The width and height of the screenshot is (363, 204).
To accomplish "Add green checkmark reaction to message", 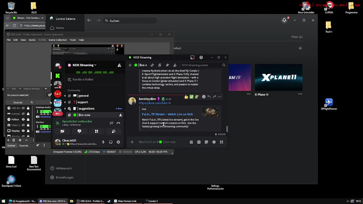I will click(x=191, y=97).
